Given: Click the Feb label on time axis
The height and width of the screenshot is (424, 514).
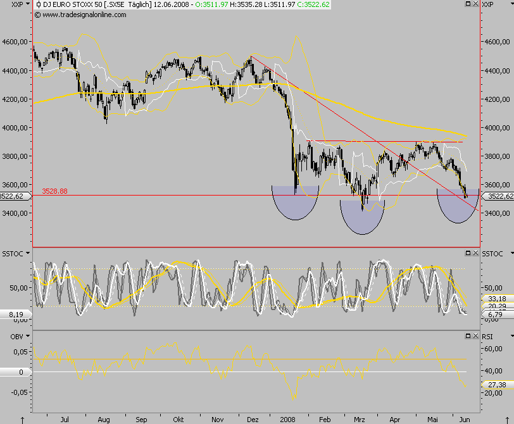Looking at the screenshot, I should click(325, 420).
